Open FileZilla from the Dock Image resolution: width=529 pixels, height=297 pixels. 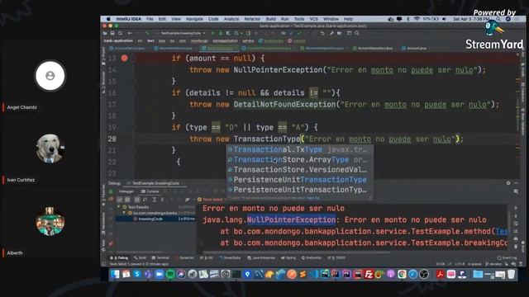pyautogui.click(x=369, y=275)
